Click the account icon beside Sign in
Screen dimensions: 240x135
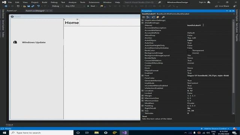tap(208, 2)
